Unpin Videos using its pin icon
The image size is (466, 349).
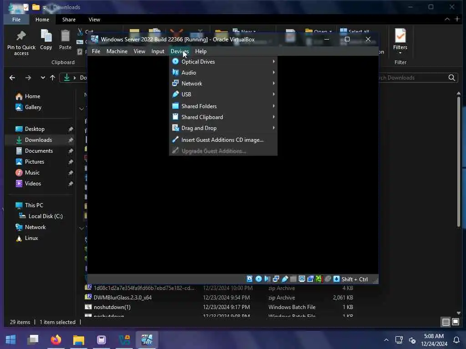click(x=71, y=184)
